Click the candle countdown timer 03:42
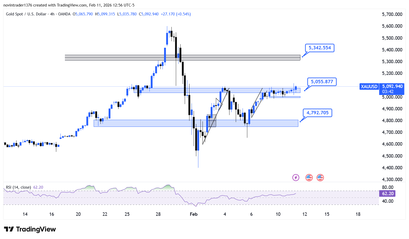Image resolution: width=409 pixels, height=239 pixels. point(388,92)
